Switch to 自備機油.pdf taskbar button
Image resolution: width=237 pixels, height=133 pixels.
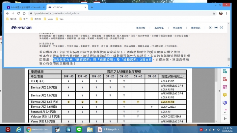pyautogui.click(x=110, y=129)
